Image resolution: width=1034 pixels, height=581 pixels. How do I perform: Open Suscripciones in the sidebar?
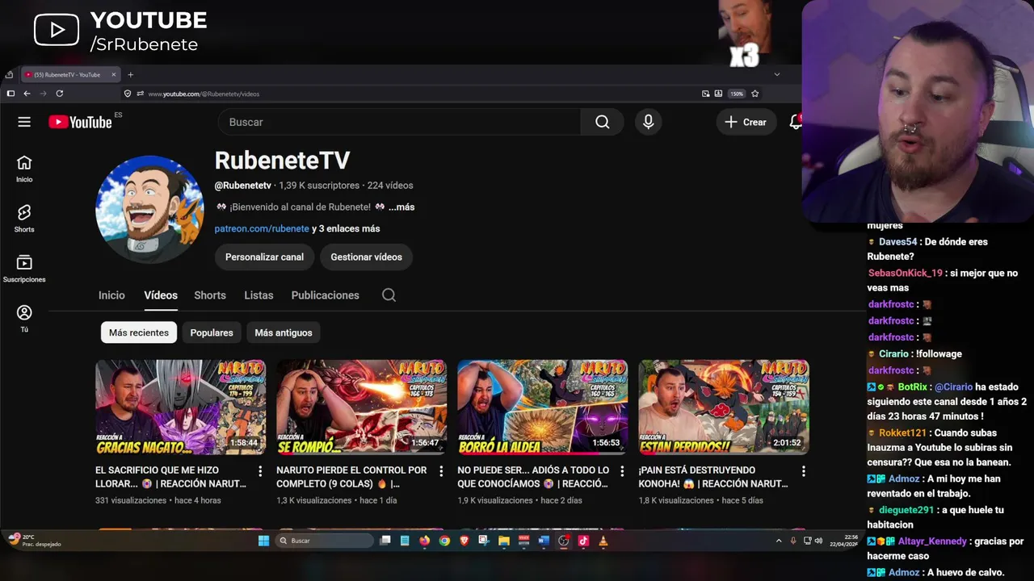(x=24, y=269)
